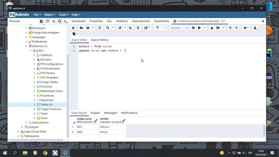Open the execute options dropdown arrow
This screenshot has height=157, width=279.
pyautogui.click(x=204, y=28)
